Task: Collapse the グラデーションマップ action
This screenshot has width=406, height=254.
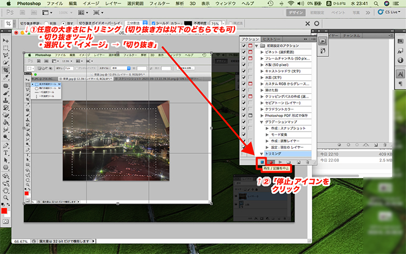Action: click(x=261, y=122)
